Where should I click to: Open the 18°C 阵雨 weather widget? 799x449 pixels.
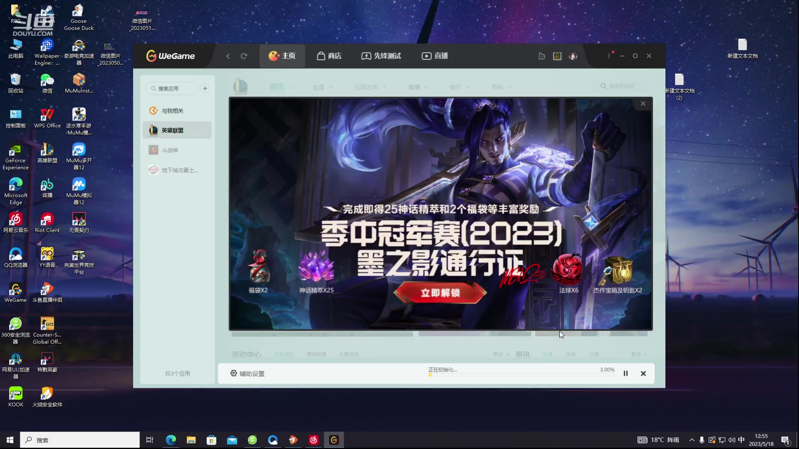pyautogui.click(x=658, y=440)
